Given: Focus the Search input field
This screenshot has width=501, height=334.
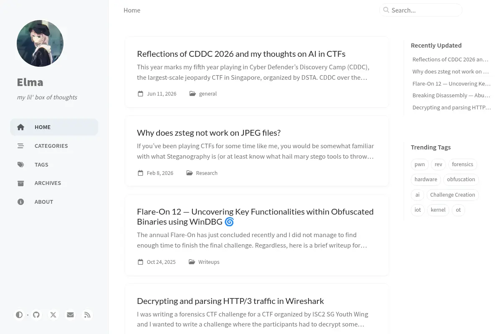Looking at the screenshot, I should (x=421, y=10).
